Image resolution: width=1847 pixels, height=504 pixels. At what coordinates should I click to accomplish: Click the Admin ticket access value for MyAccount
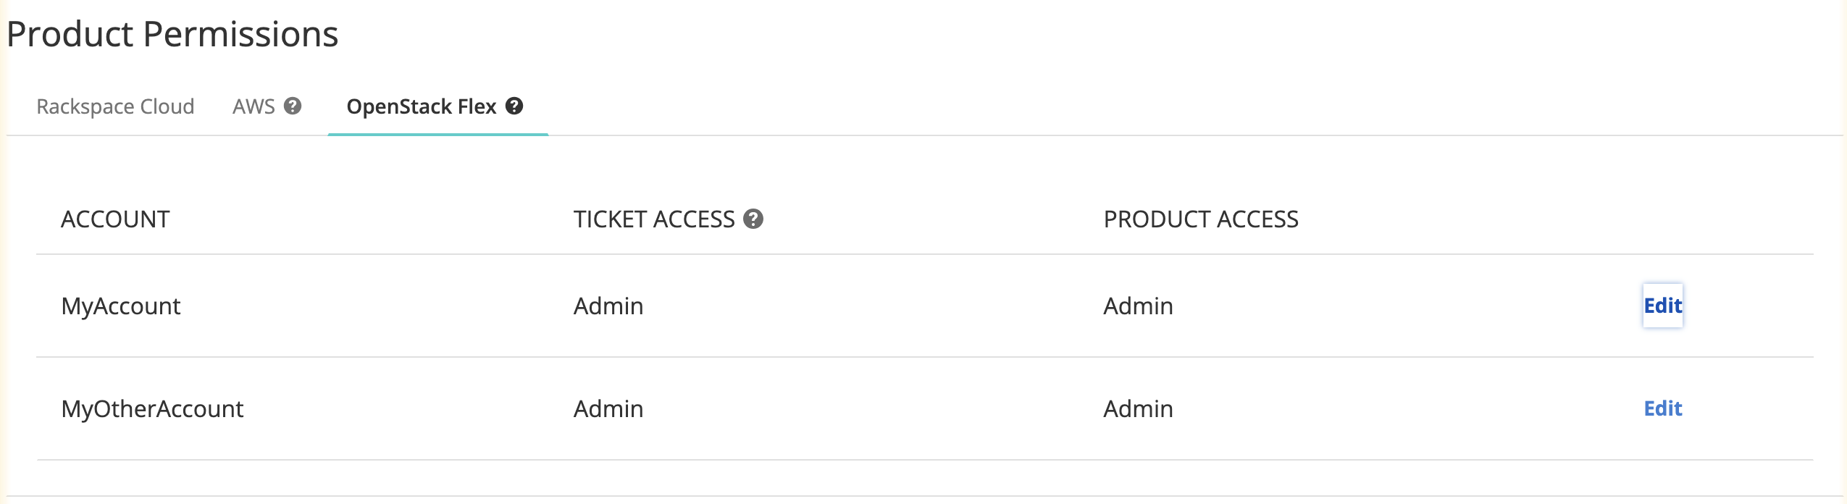coord(608,306)
